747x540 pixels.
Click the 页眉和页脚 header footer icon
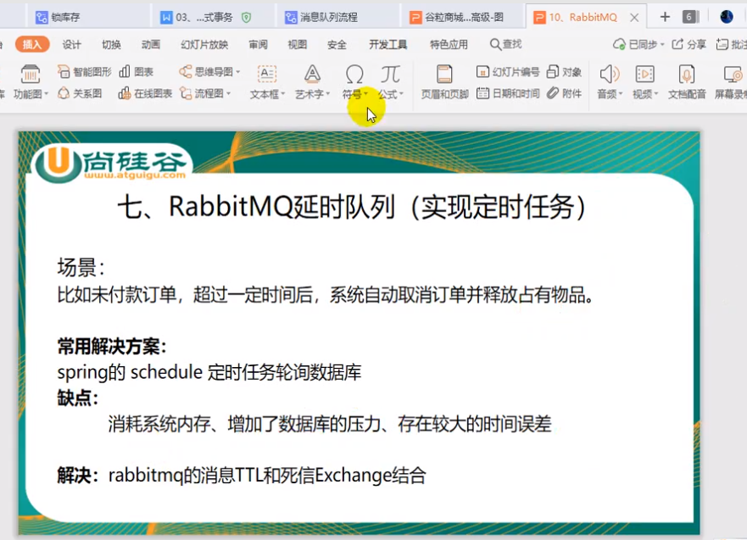point(444,75)
